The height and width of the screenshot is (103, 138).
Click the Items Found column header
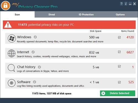pyautogui.click(x=128, y=31)
